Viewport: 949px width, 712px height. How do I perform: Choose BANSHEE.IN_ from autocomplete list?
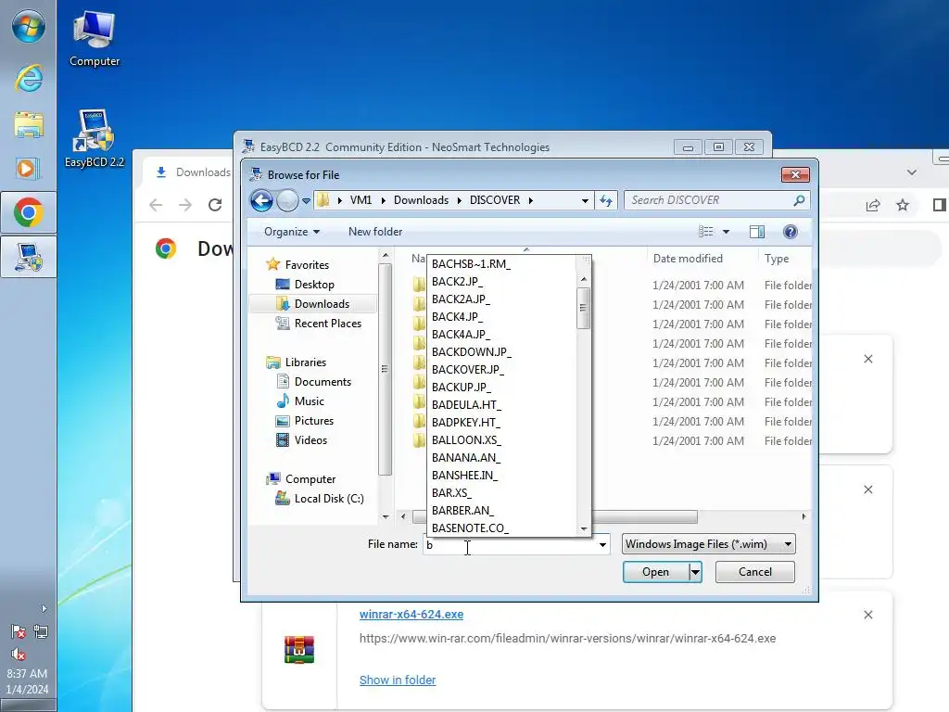pyautogui.click(x=502, y=476)
